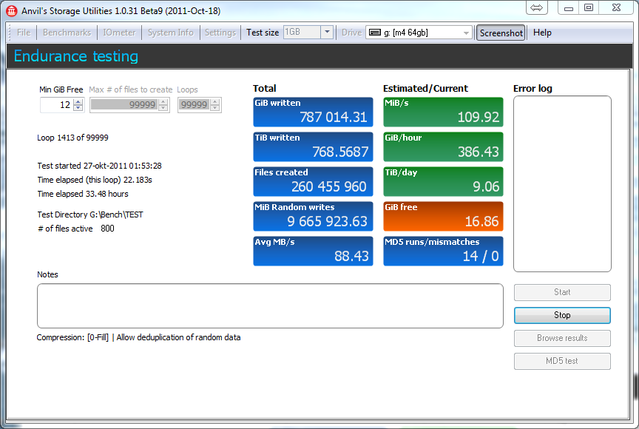
Task: Expand the Drive g: [m4 64gb] dropdown
Action: coord(466,33)
